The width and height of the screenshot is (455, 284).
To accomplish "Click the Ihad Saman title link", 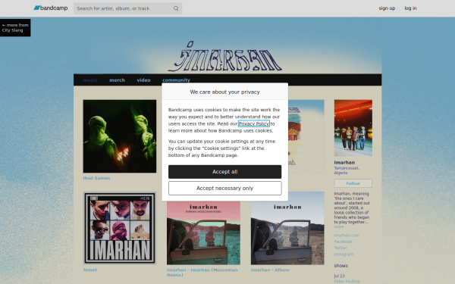I will [96, 178].
